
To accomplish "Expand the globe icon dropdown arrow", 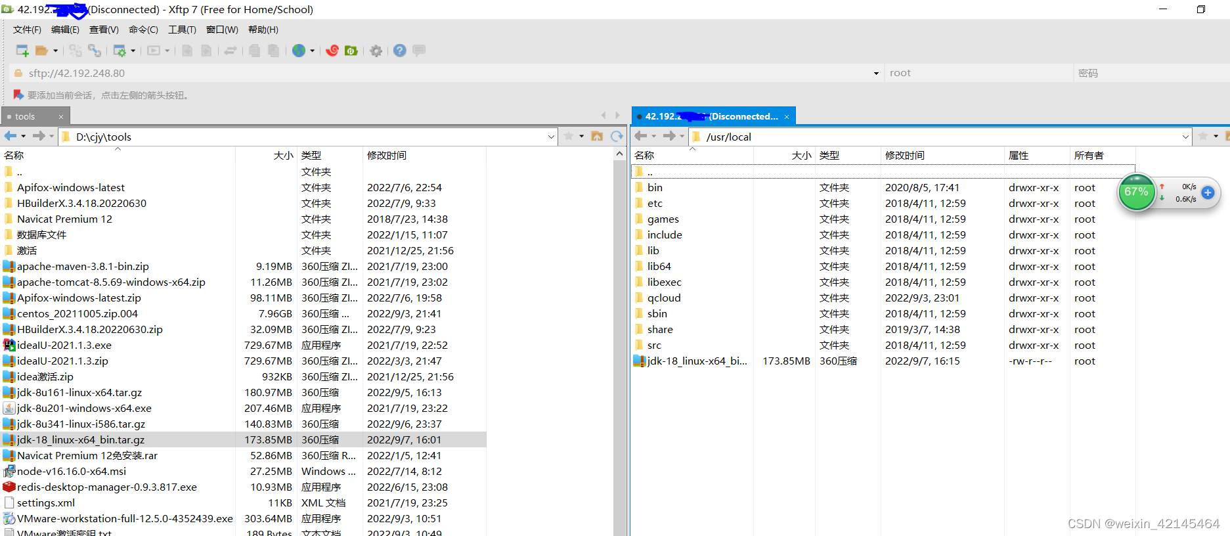I will pos(312,51).
